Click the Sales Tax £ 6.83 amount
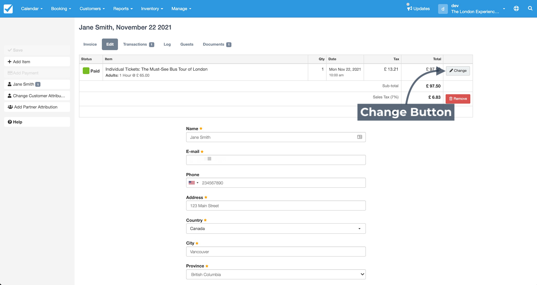 [434, 97]
